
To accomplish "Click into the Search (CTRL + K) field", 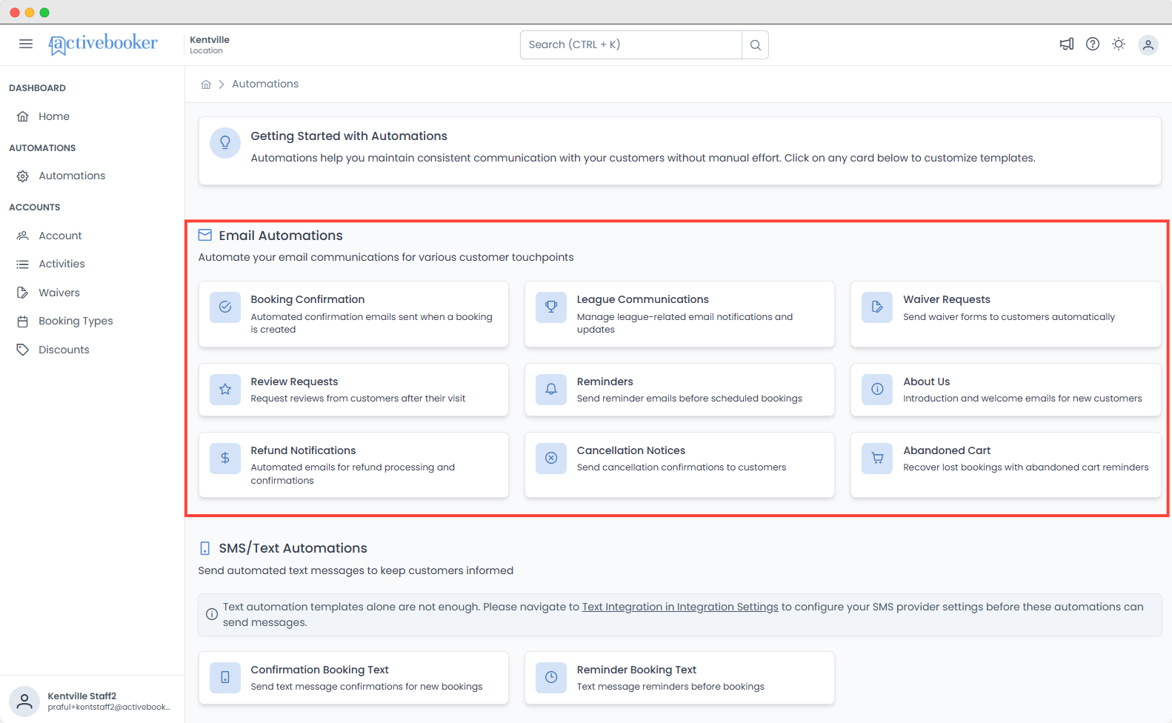I will [x=631, y=44].
